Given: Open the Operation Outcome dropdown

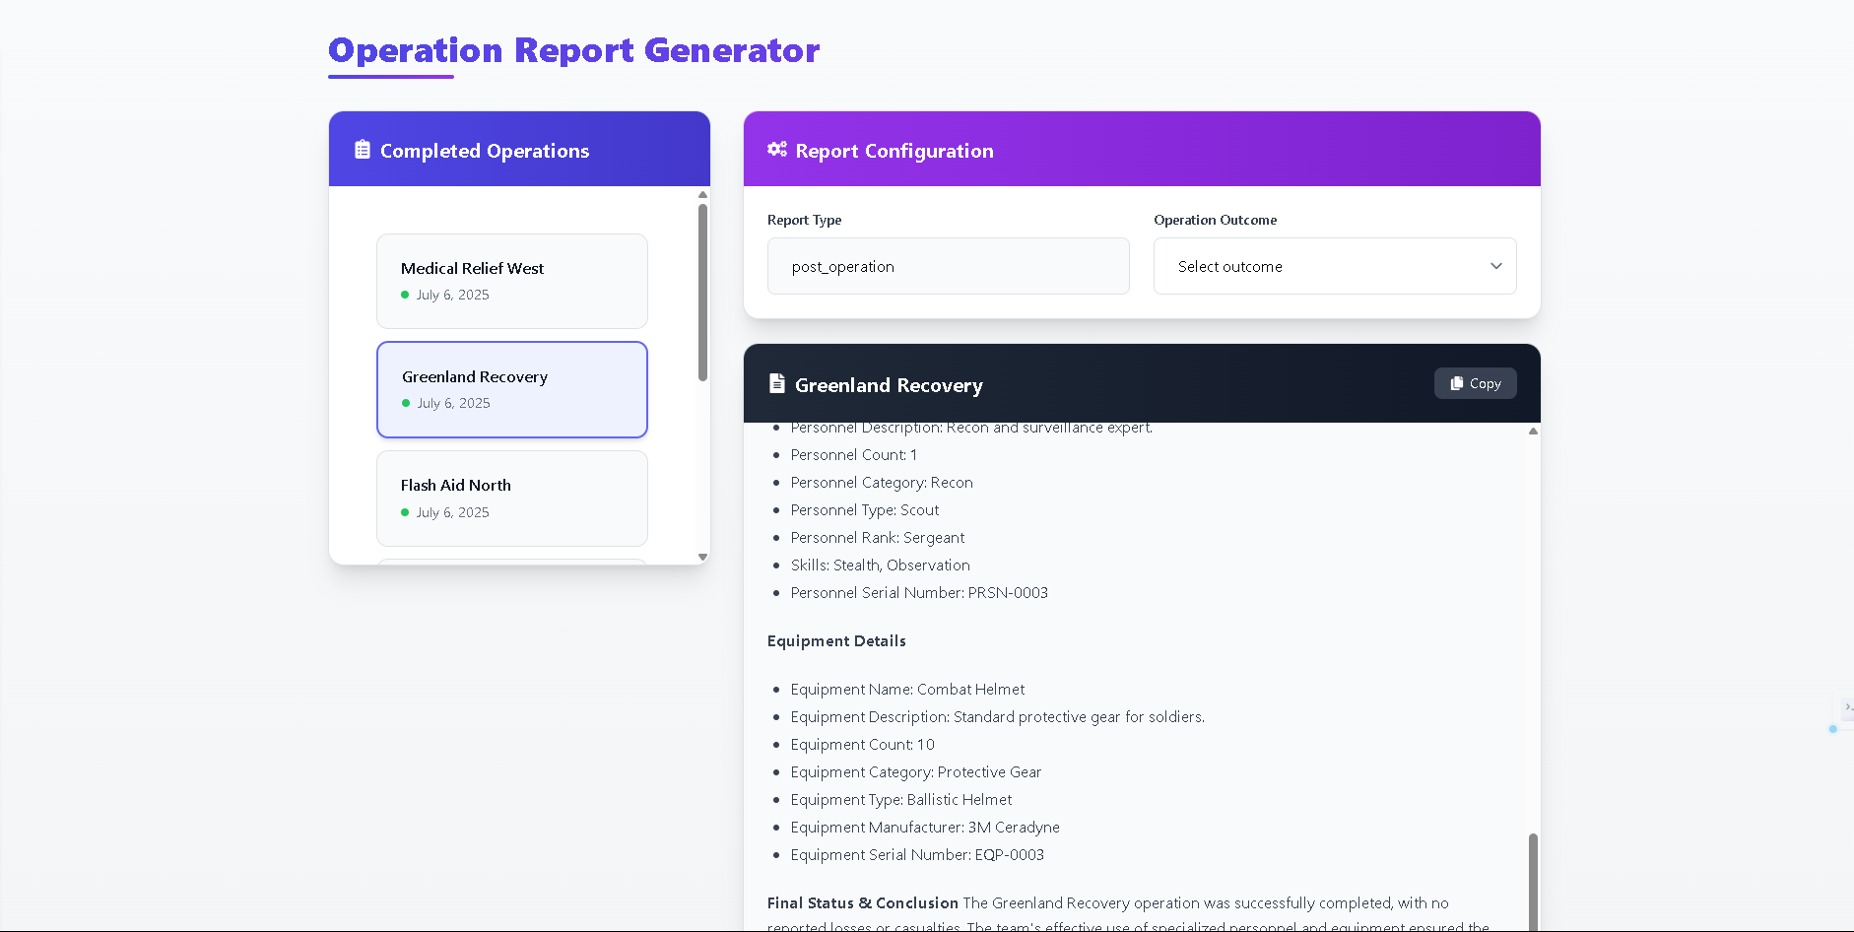Looking at the screenshot, I should 1335,266.
